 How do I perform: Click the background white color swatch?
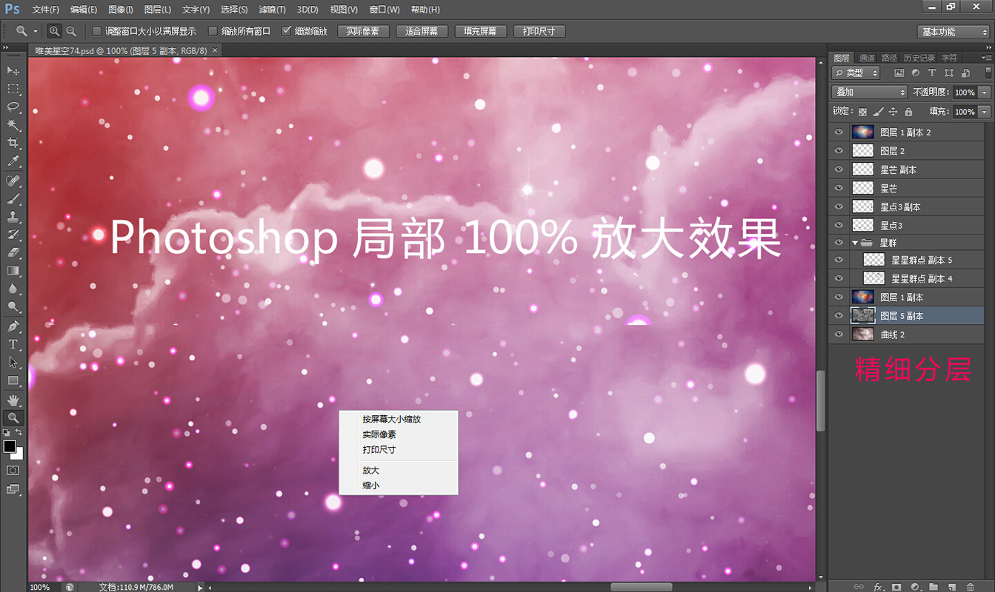(19, 455)
